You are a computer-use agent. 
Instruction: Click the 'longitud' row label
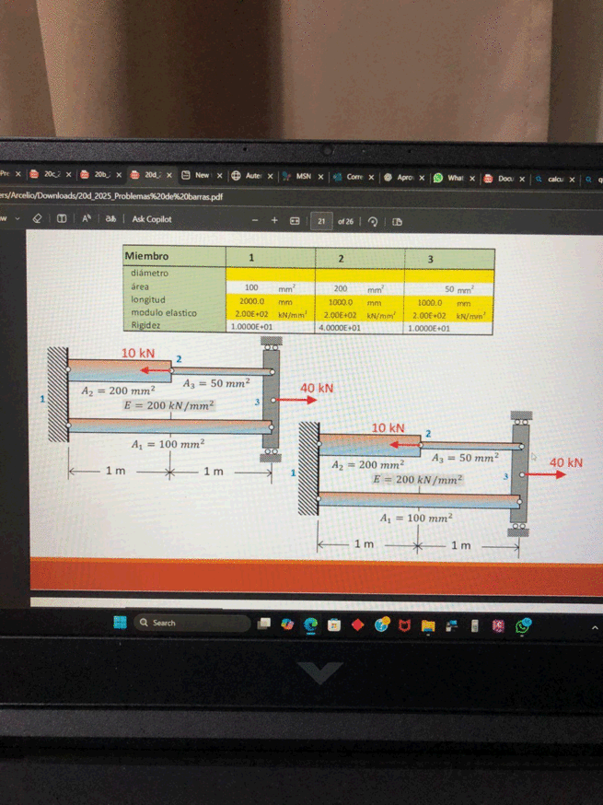click(148, 299)
